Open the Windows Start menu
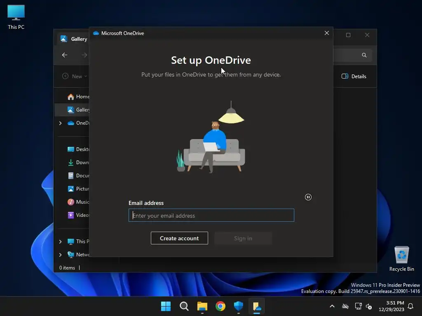 [166, 306]
